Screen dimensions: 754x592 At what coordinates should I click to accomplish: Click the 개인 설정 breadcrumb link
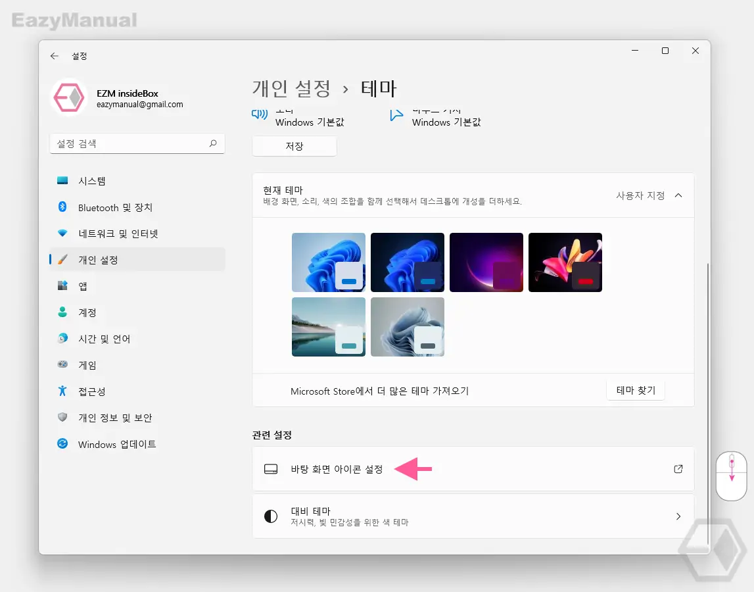click(x=291, y=89)
